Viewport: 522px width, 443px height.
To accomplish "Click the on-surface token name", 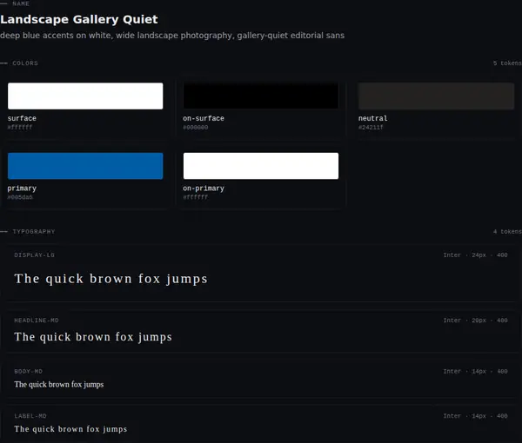I will click(204, 118).
